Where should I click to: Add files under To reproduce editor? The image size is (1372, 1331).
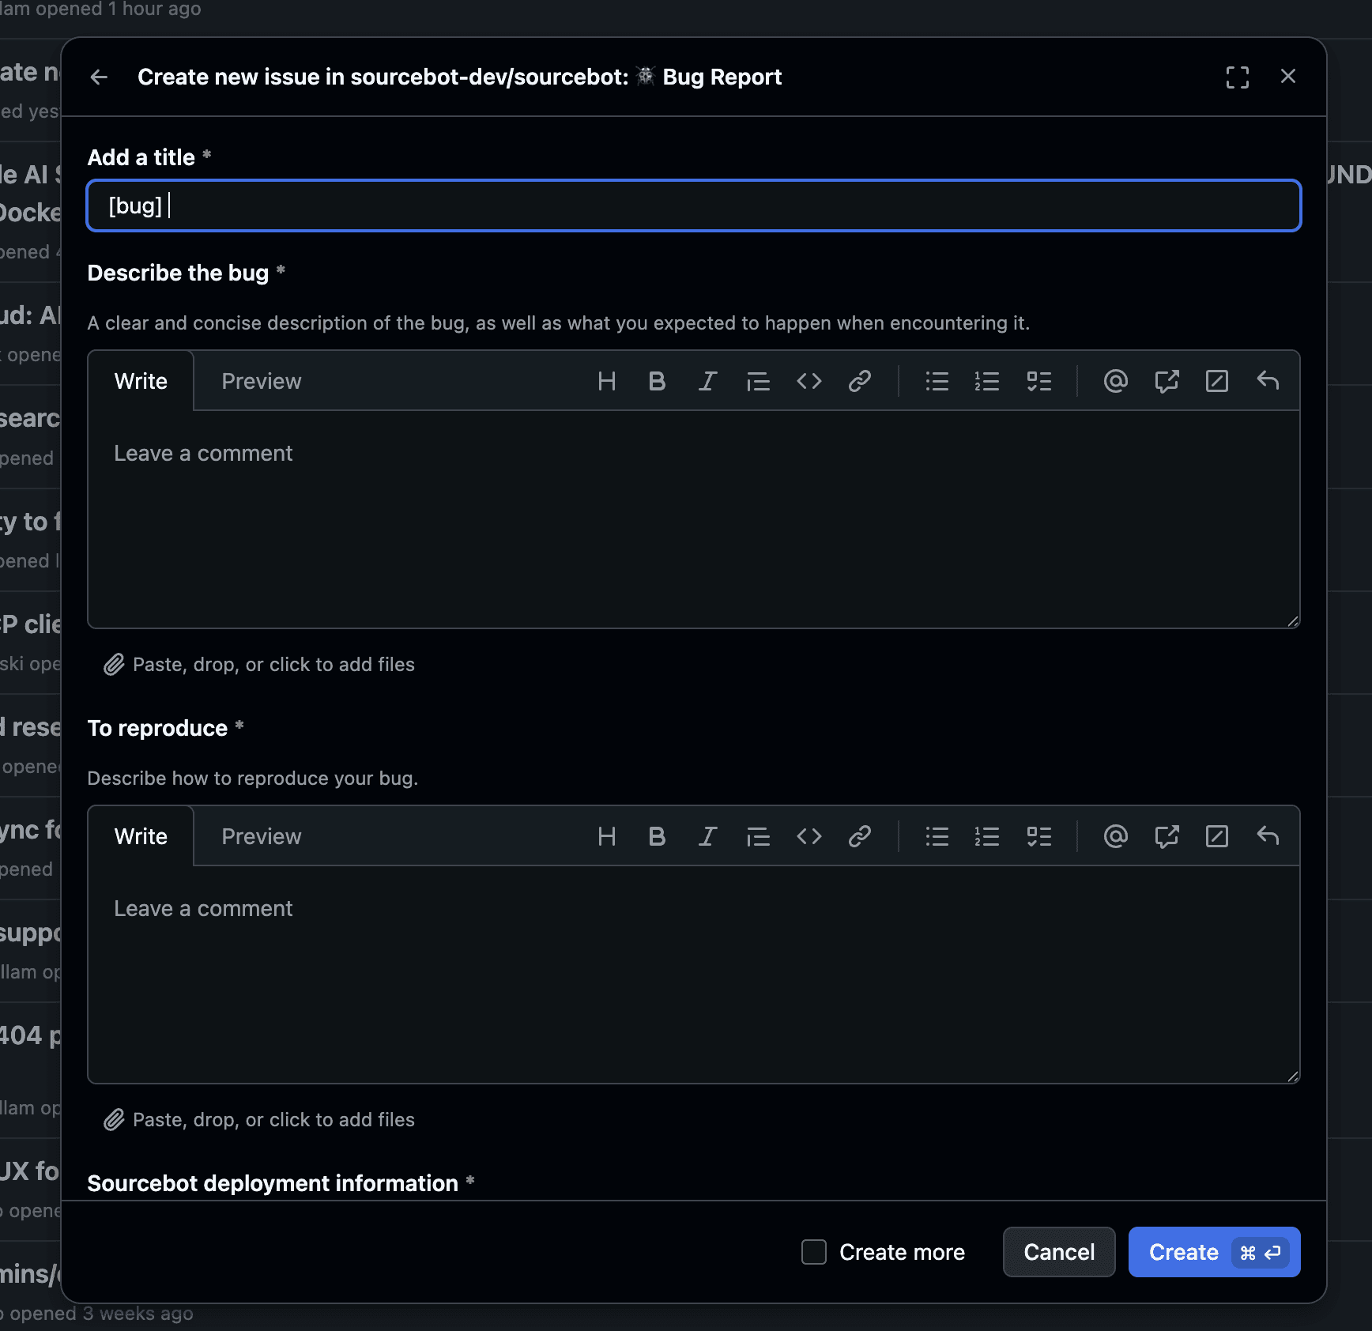coord(259,1120)
